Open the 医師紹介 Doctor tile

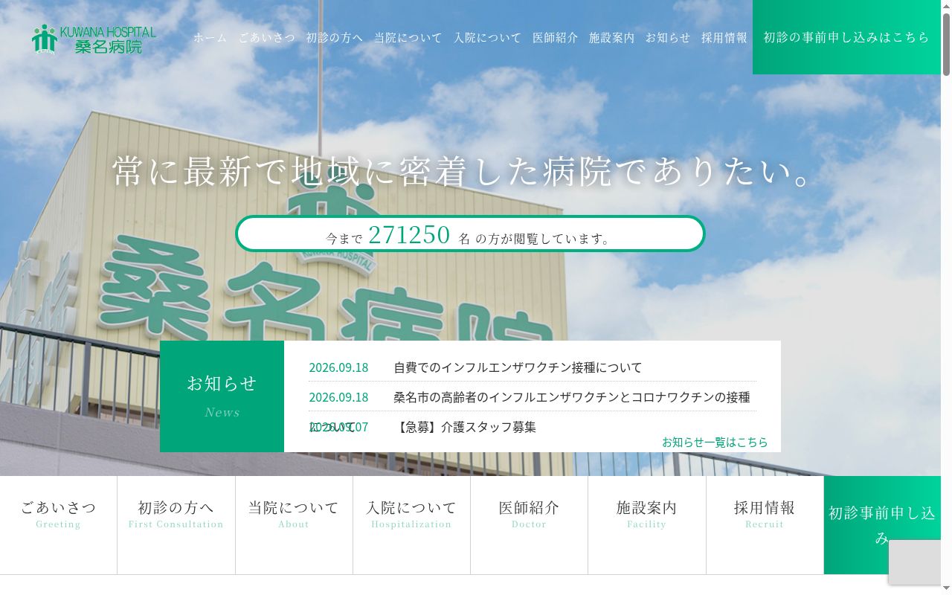click(x=529, y=525)
